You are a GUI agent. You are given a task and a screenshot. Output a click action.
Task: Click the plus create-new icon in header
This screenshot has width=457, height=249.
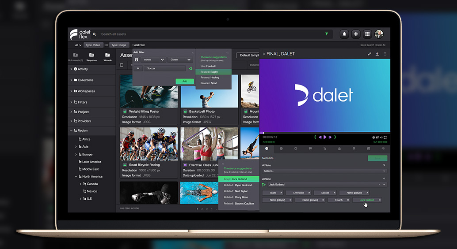[356, 34]
